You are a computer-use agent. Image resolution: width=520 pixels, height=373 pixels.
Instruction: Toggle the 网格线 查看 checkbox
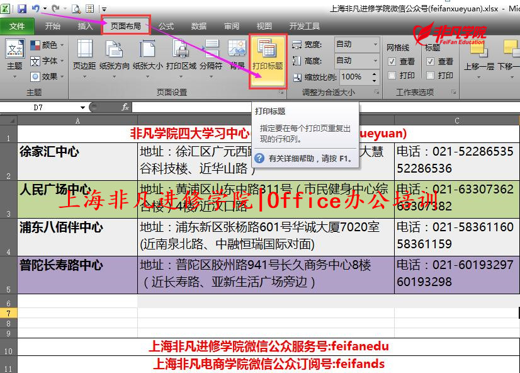pos(392,61)
